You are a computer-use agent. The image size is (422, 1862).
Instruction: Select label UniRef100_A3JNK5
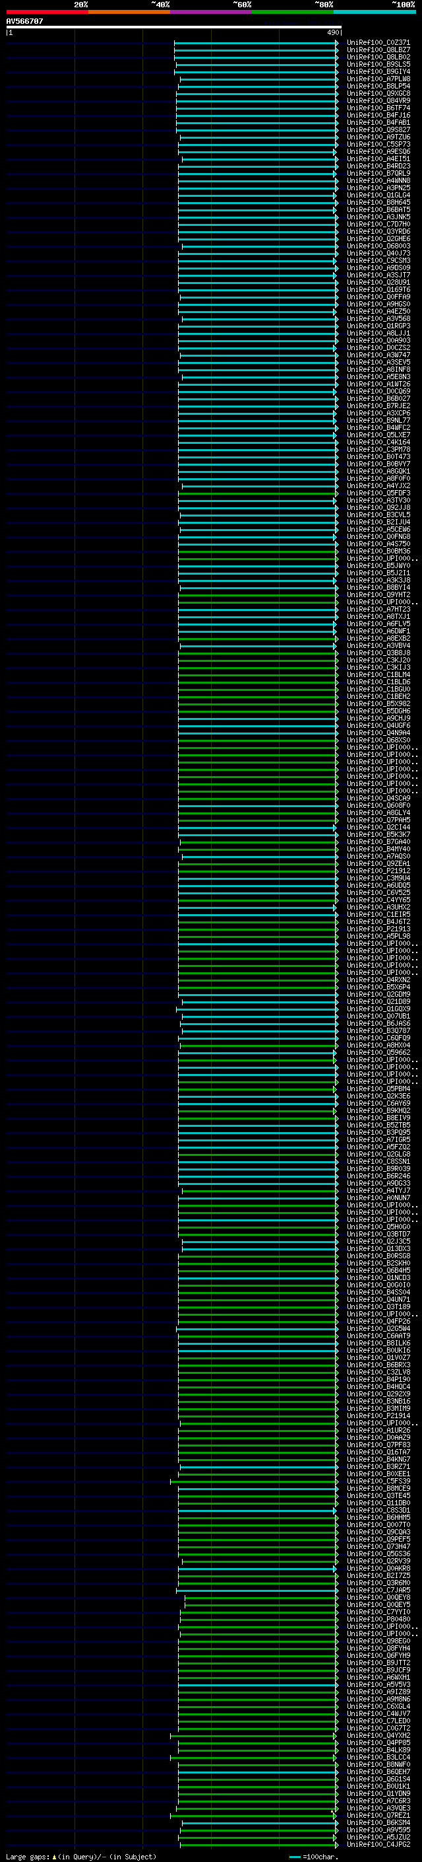pos(378,217)
